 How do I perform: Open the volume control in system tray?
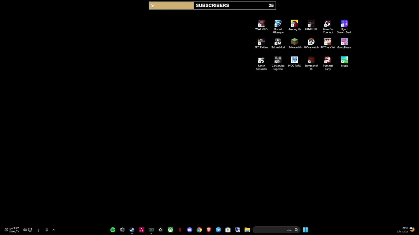click(25, 230)
